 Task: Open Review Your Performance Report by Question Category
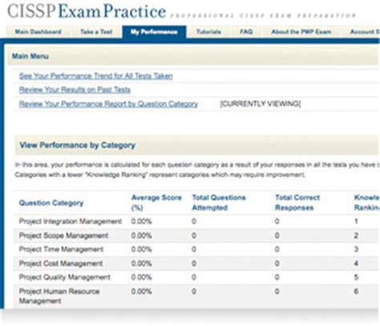[x=108, y=104]
